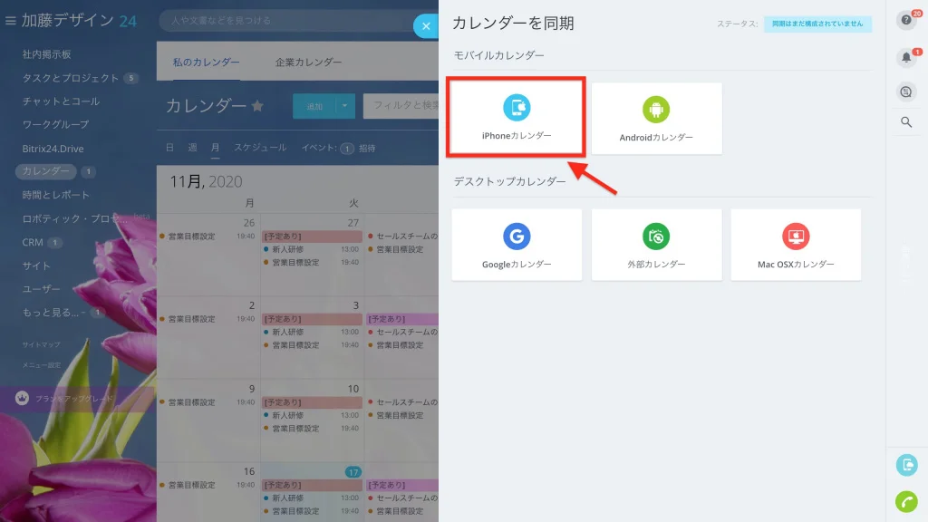Close the calendar sync panel
928x522 pixels.
[x=426, y=26]
